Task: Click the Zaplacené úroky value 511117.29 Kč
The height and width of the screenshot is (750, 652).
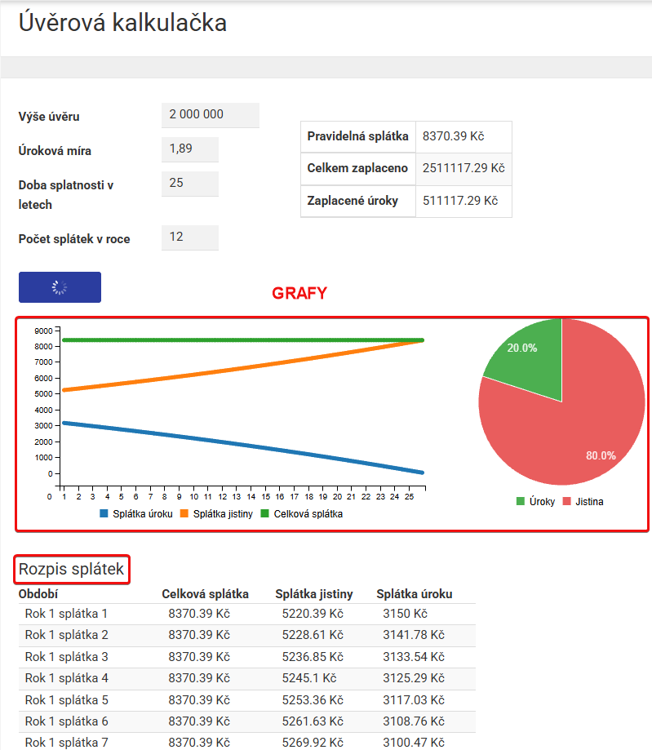Action: point(459,200)
